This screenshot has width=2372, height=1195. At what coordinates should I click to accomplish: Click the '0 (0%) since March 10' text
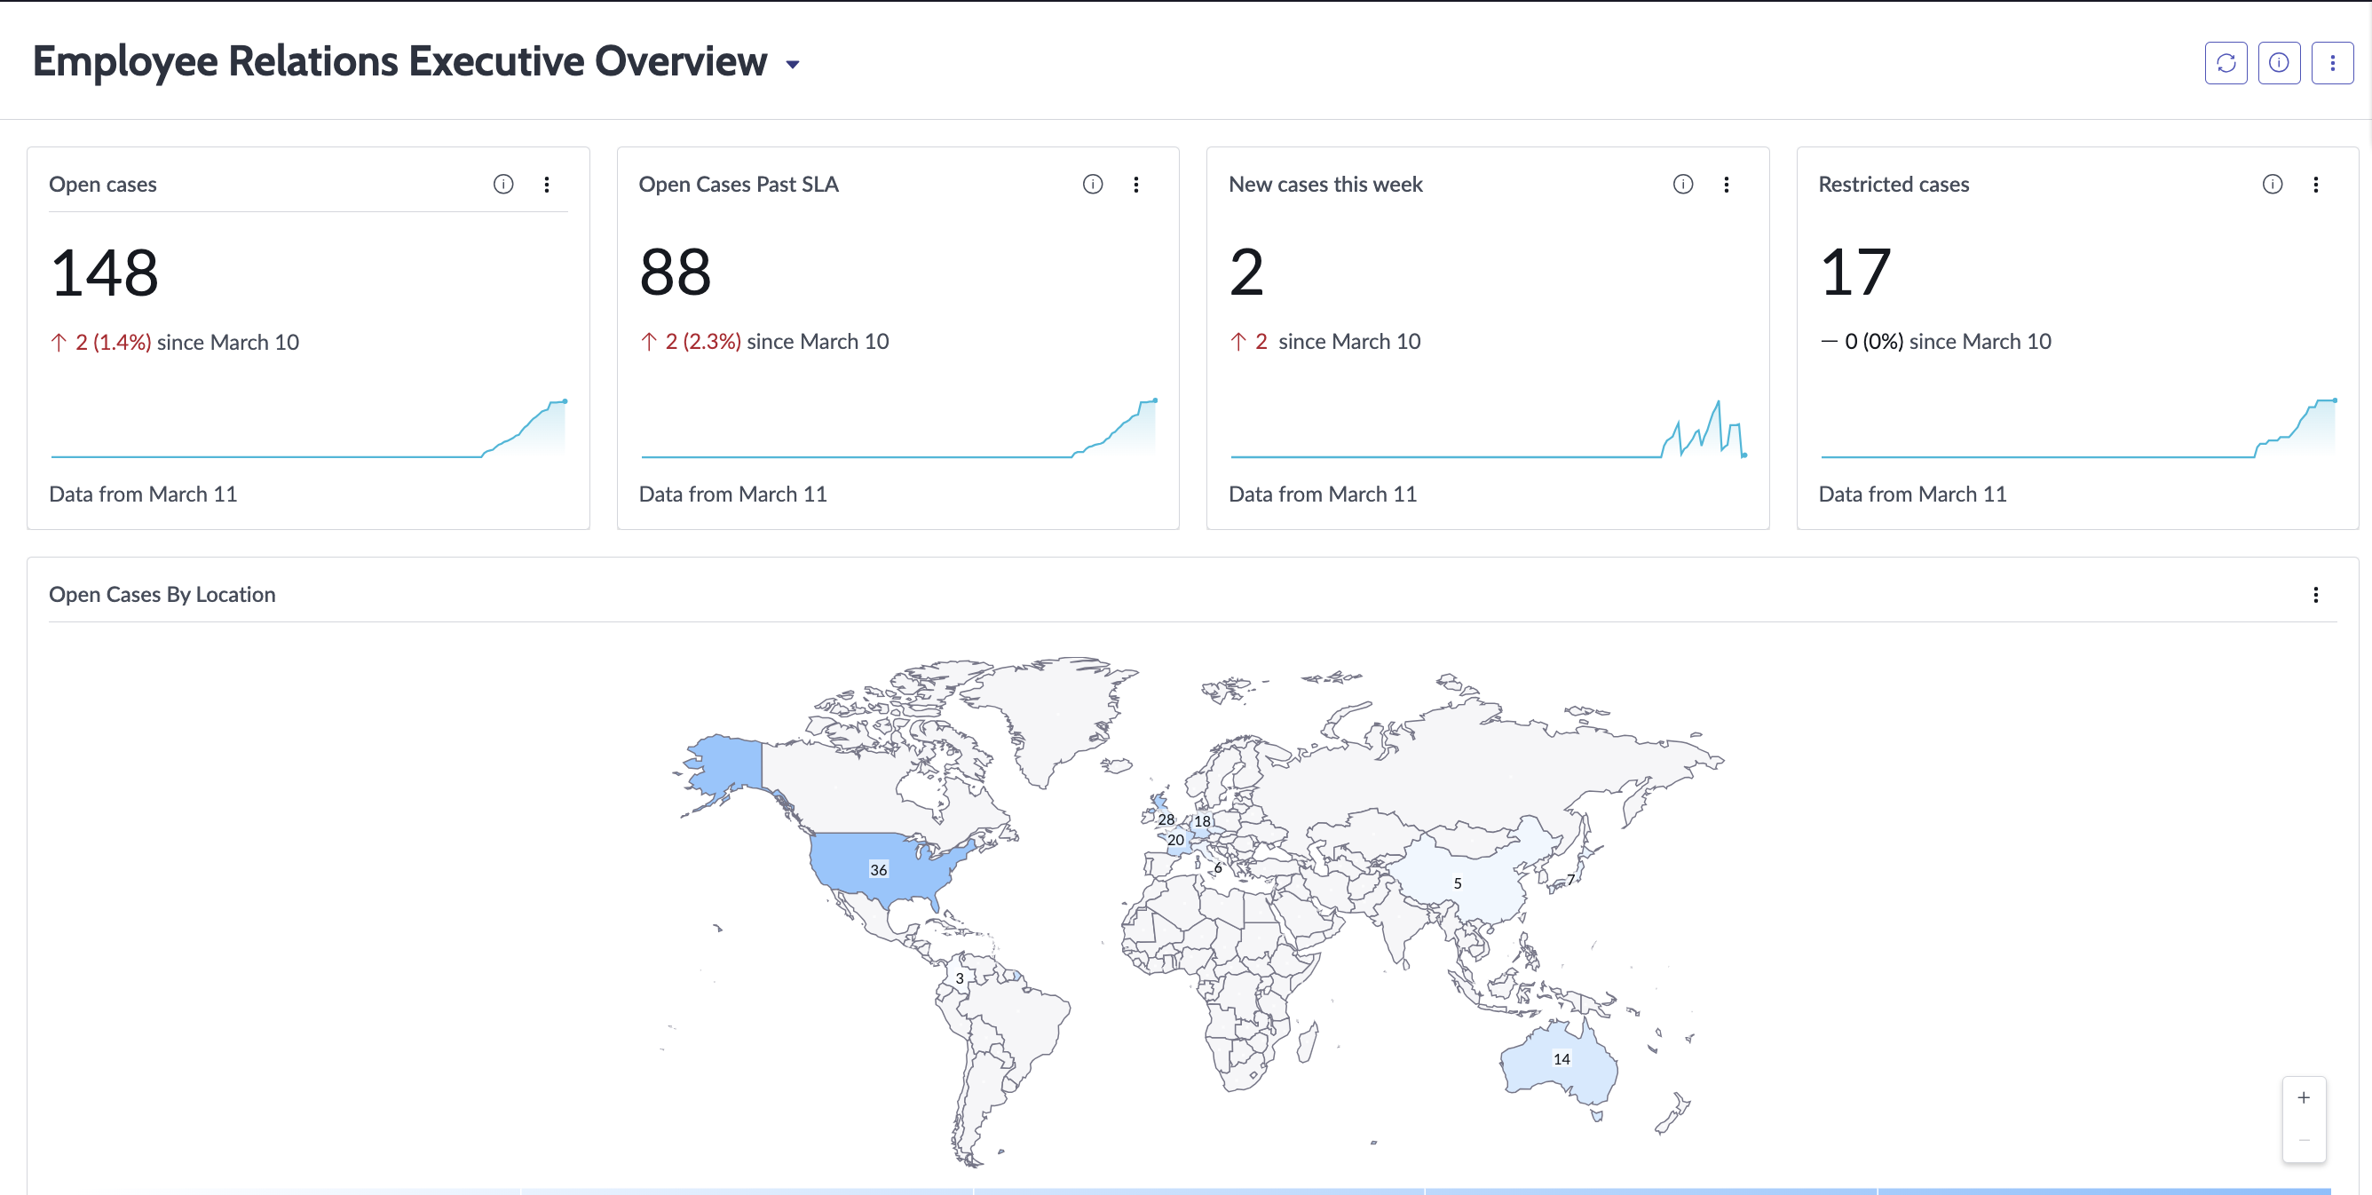[x=1948, y=342]
